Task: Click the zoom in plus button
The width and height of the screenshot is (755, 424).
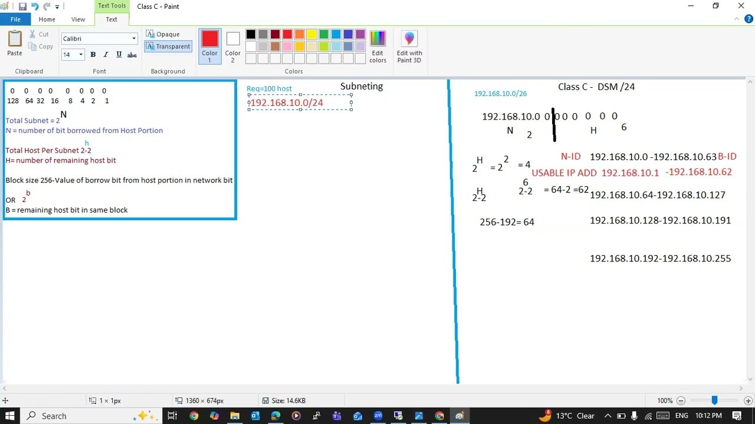Action: tap(748, 400)
